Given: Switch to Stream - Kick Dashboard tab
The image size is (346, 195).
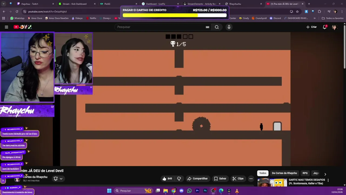Looking at the screenshot, I should (77, 4).
